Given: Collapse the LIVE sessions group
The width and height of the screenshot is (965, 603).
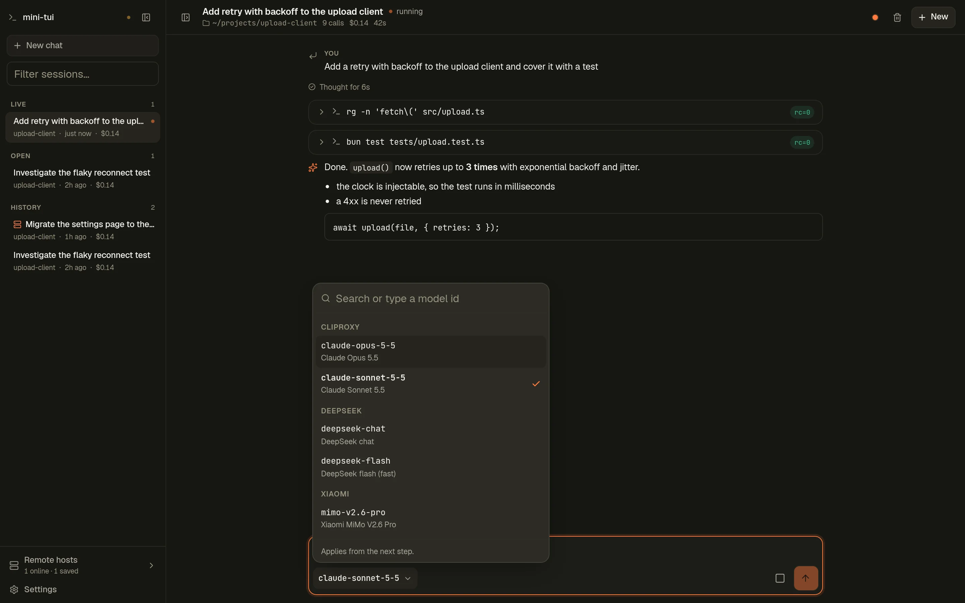Looking at the screenshot, I should [82, 104].
